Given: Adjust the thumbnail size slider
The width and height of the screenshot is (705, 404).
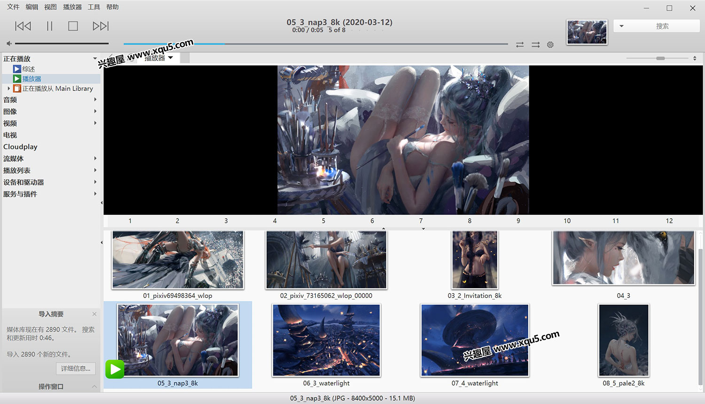Looking at the screenshot, I should (657, 58).
